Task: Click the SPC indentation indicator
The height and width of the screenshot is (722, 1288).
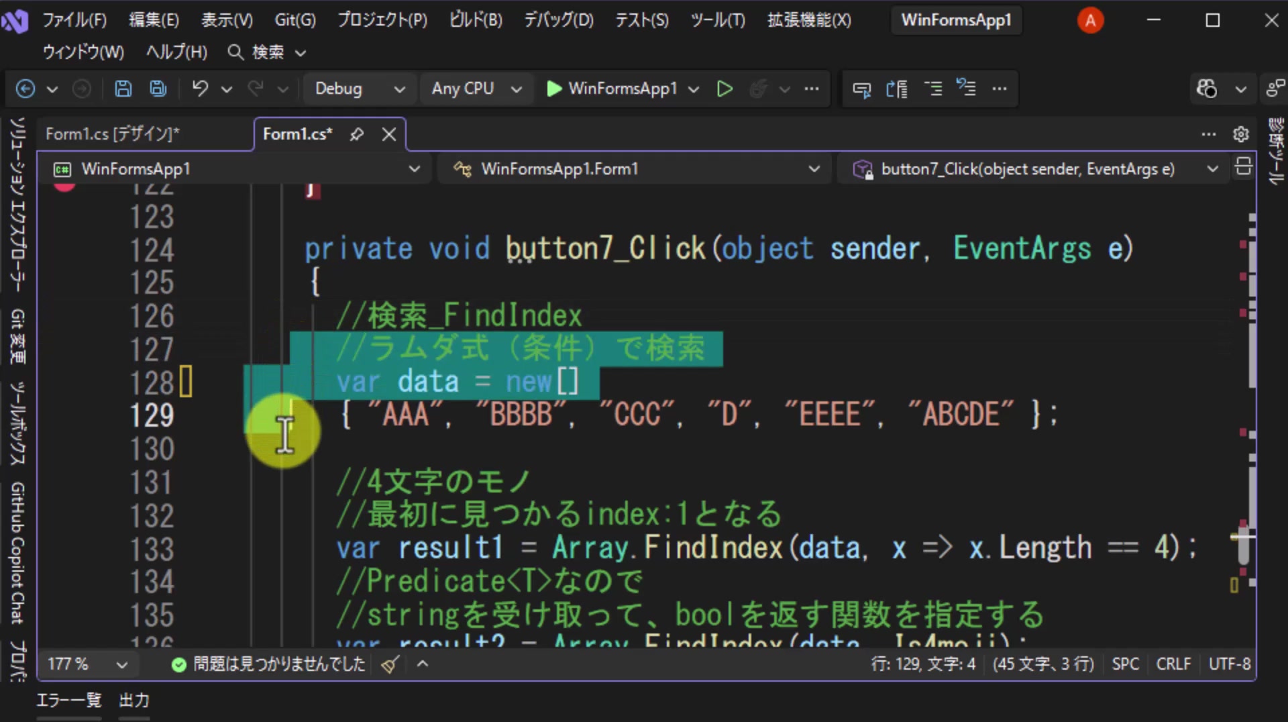Action: 1126,664
